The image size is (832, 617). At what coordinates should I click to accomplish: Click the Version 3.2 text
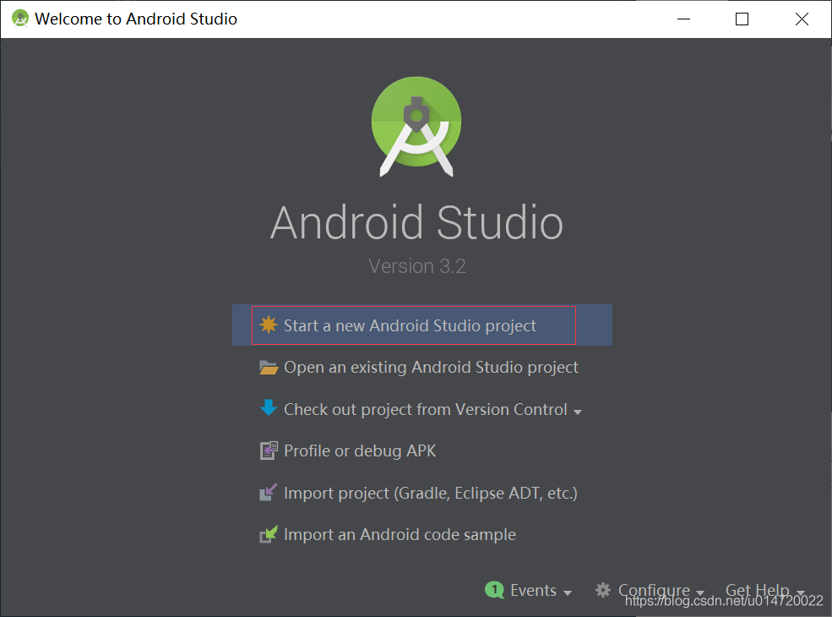coord(417,266)
